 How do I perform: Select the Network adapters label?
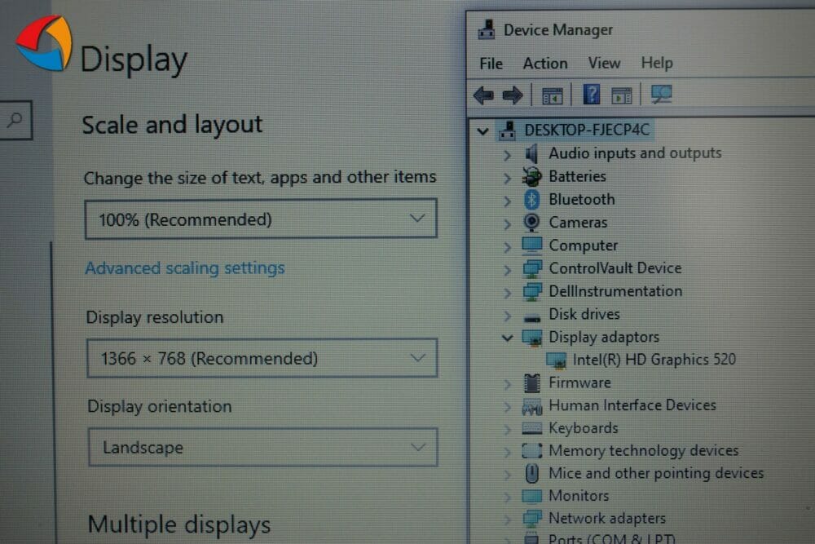coord(607,518)
